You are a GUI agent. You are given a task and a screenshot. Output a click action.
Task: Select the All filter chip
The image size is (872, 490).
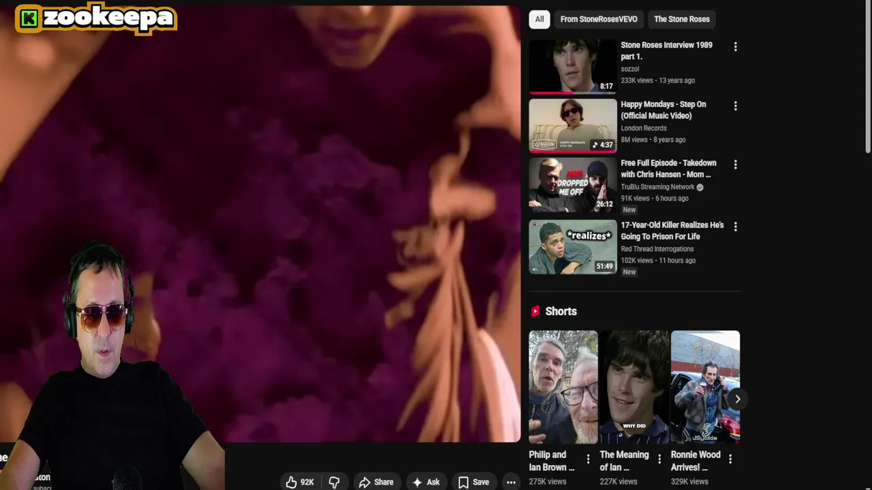click(x=540, y=19)
